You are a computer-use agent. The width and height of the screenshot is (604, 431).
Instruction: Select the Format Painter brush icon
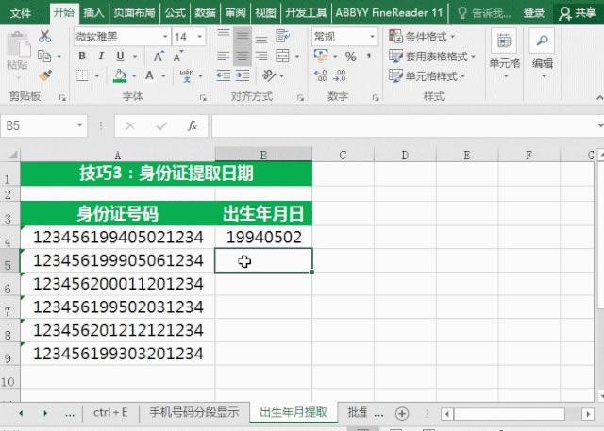point(44,75)
